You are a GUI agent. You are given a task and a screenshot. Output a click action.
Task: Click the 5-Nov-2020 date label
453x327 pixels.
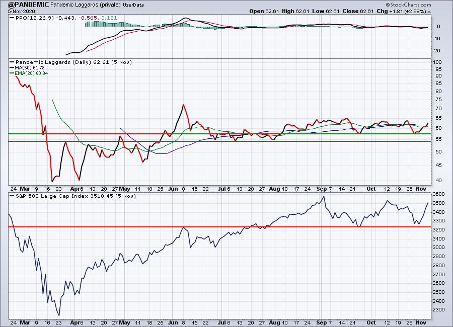[x=15, y=11]
